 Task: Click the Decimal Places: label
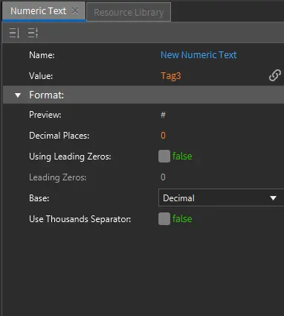pyautogui.click(x=59, y=136)
